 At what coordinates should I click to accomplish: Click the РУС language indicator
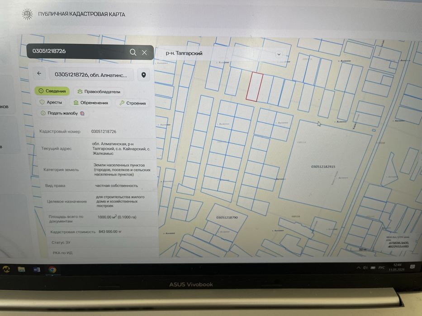click(x=381, y=268)
